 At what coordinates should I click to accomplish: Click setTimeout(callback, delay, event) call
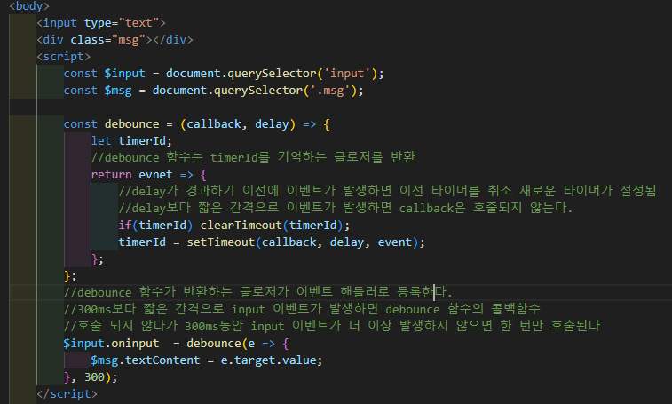(302, 242)
